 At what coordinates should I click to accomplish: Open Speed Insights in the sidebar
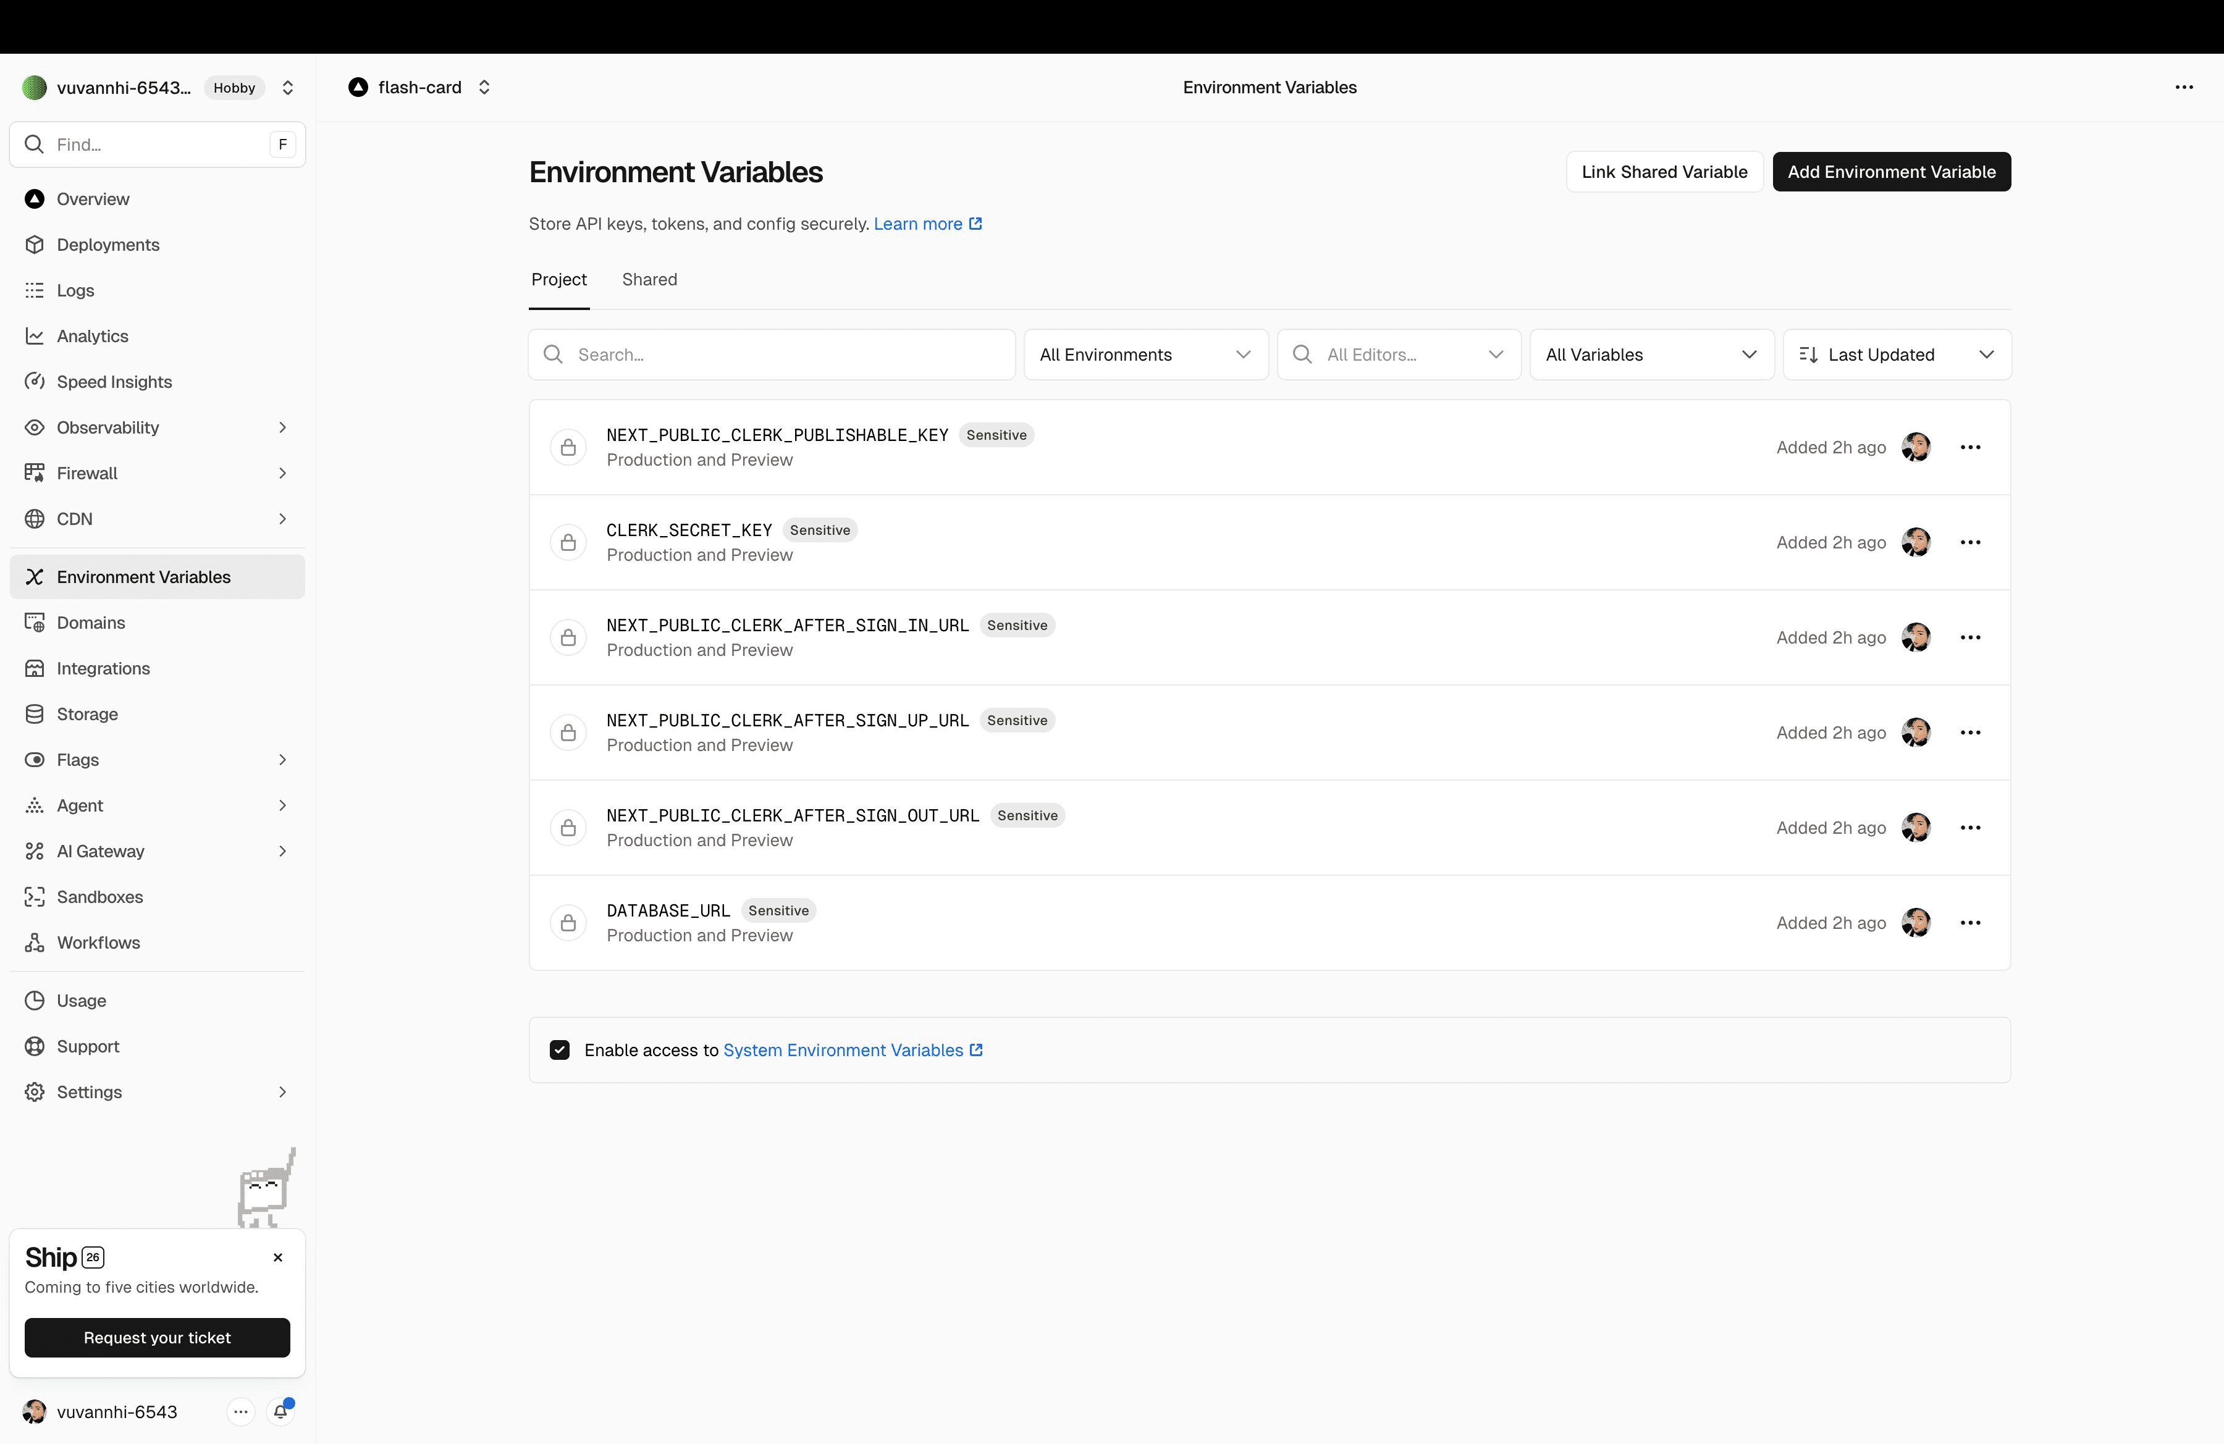click(x=157, y=382)
